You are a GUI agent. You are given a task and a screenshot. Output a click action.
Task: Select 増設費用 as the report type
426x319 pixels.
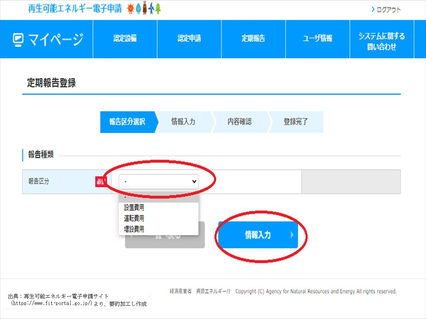click(135, 229)
